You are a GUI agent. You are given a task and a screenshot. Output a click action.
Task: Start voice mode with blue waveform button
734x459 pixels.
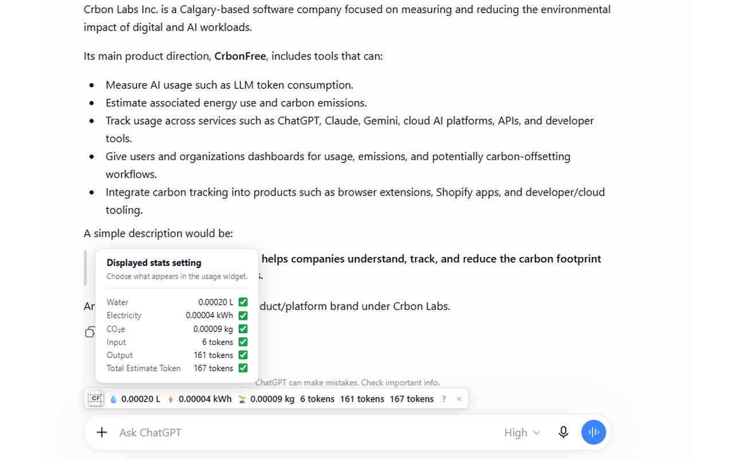(594, 433)
